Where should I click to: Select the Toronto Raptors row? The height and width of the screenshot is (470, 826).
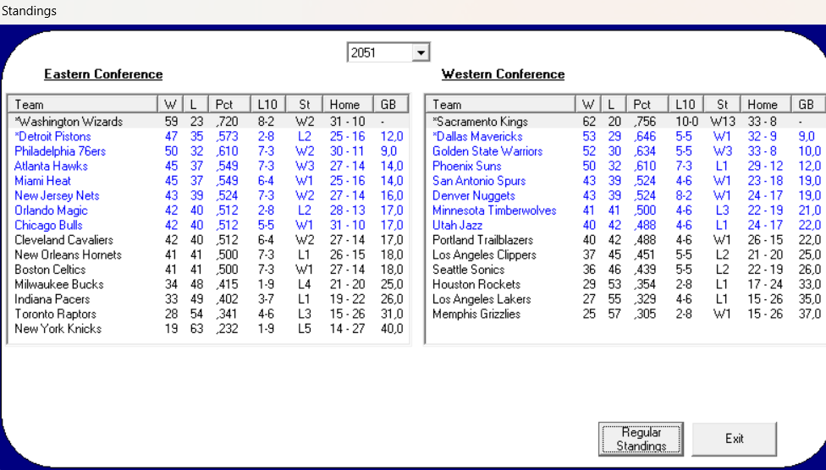[208, 314]
